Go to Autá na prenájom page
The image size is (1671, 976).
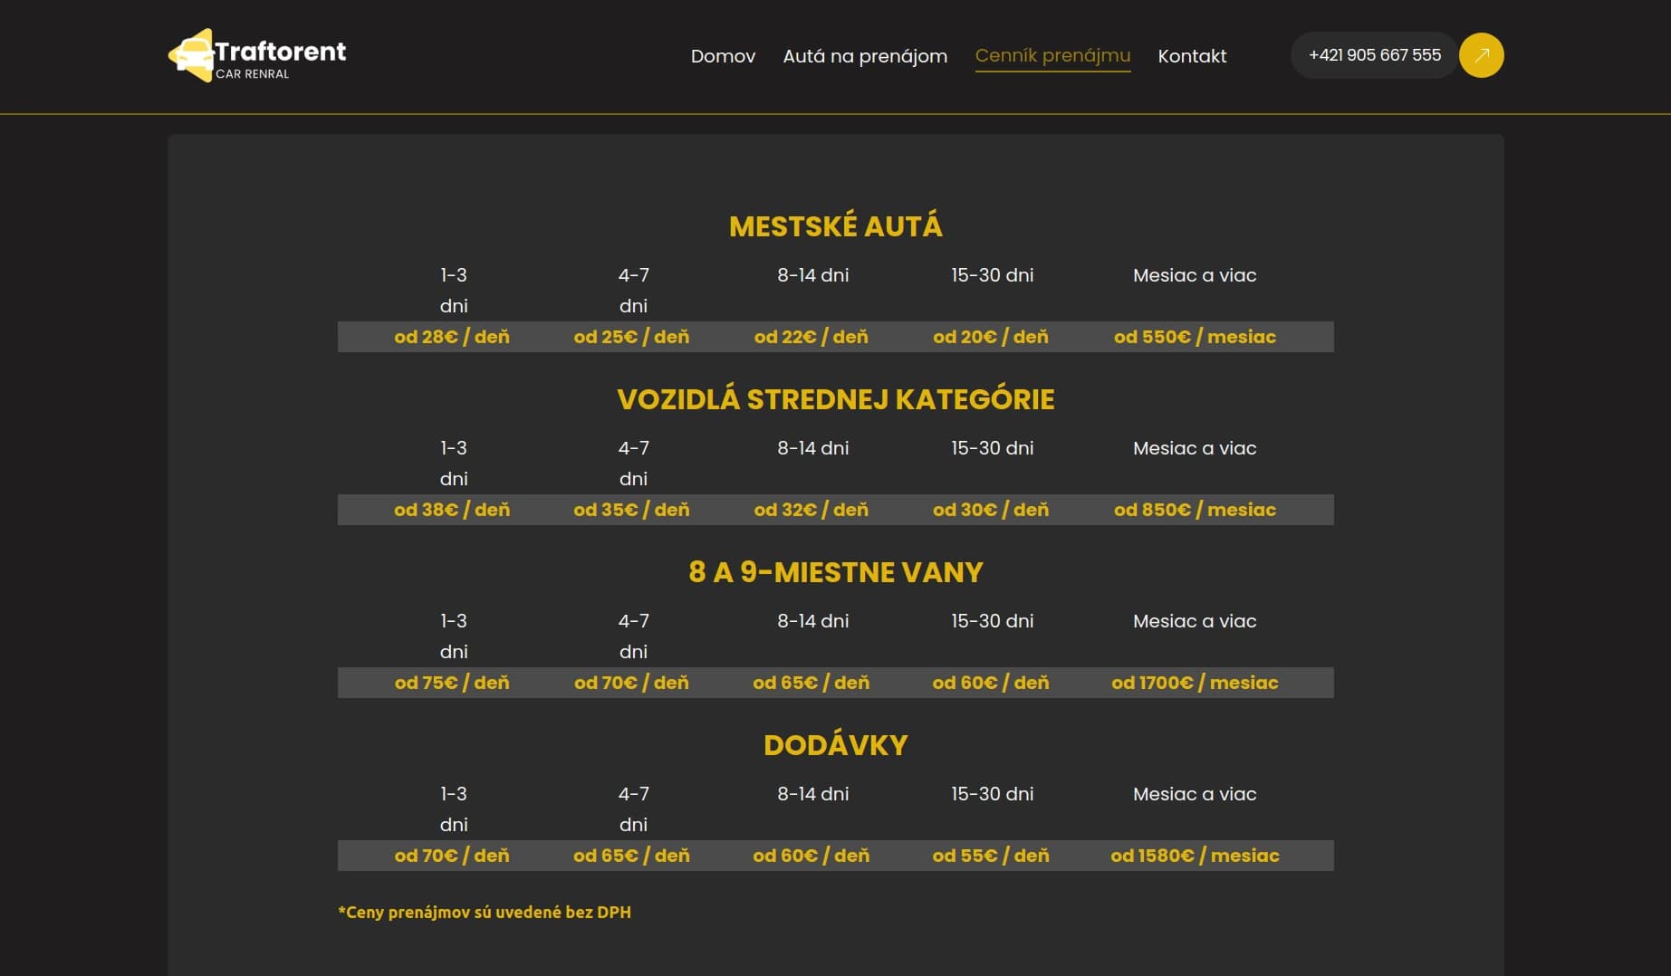click(x=865, y=56)
